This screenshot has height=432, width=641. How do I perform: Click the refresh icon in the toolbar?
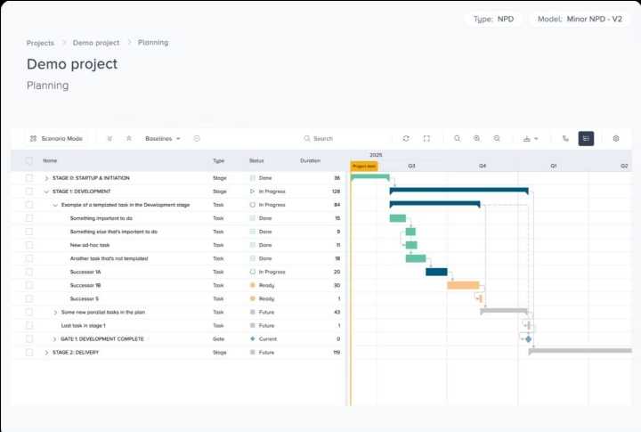pos(406,138)
